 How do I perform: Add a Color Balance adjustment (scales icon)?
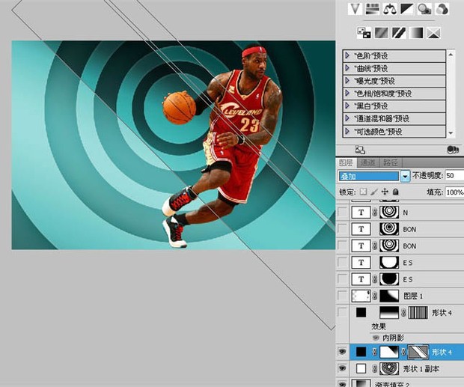coord(390,9)
